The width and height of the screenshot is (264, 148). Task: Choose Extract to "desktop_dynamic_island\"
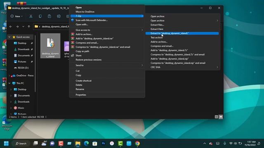pyautogui.click(x=182, y=33)
